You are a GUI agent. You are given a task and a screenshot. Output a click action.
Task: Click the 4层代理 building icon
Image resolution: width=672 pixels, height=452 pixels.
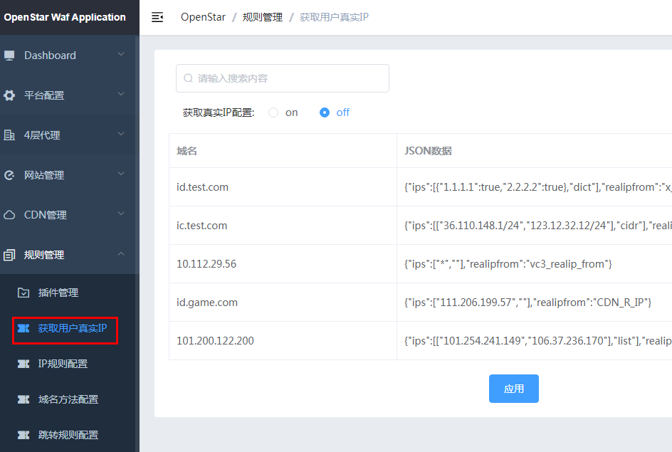coord(9,135)
